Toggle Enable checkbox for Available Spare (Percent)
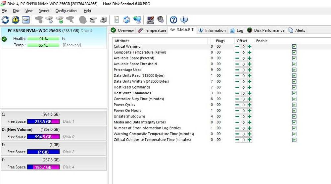This screenshot has height=184, width=331. (294, 58)
